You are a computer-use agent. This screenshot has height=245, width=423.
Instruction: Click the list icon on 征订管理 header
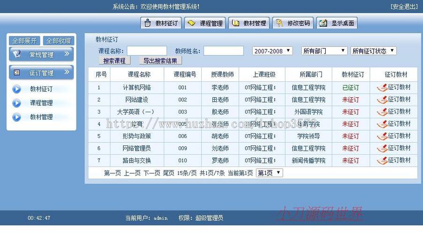click(17, 72)
